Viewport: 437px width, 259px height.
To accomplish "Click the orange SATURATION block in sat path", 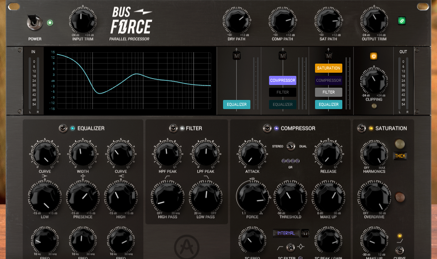I will (328, 68).
